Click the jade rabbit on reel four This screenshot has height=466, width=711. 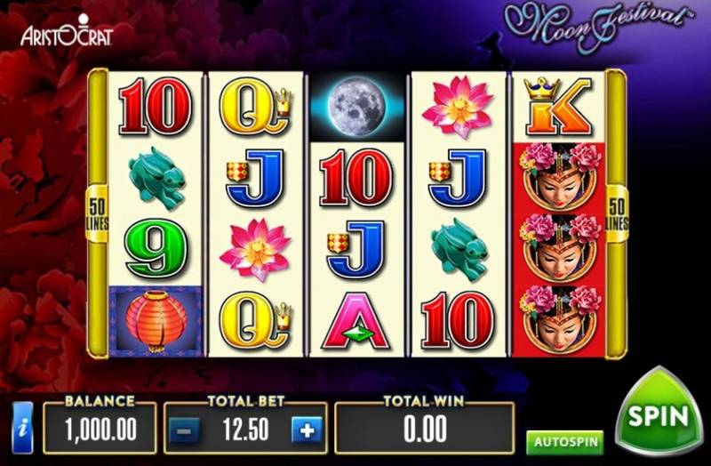[x=459, y=249]
